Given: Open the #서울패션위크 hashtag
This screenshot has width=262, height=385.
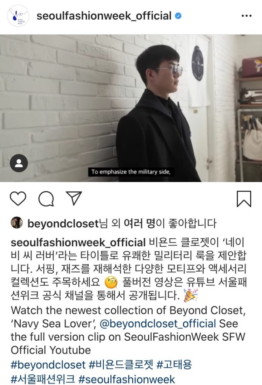Looking at the screenshot, I should pos(43,379).
